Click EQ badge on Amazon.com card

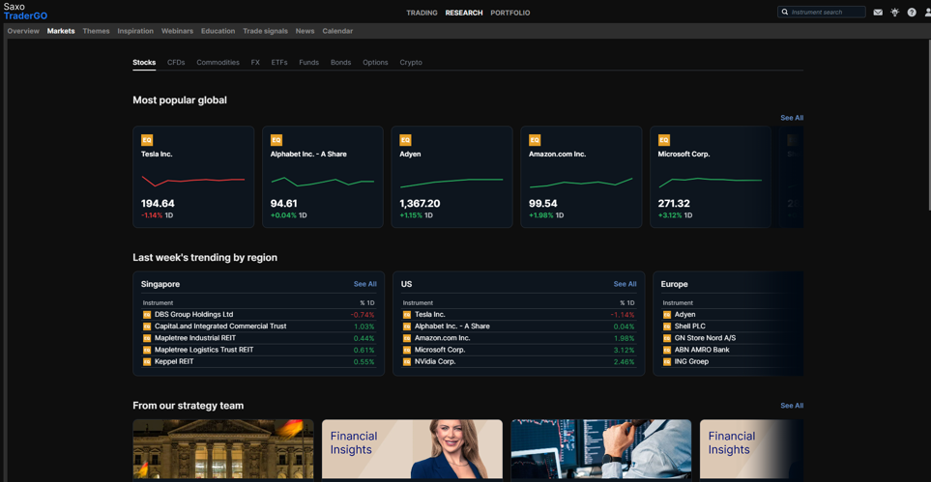coord(535,140)
